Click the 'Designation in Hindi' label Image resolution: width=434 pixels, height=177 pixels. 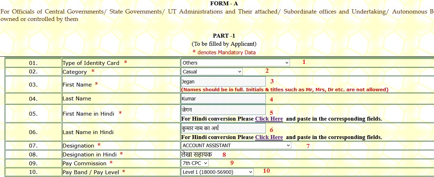pos(89,155)
